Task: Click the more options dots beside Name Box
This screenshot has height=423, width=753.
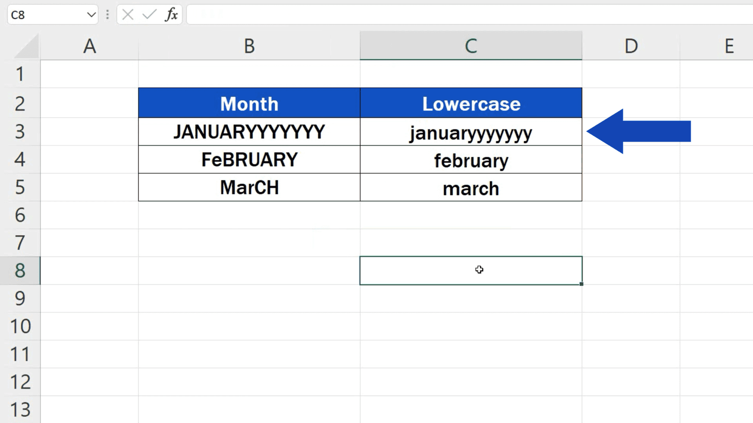Action: (x=107, y=14)
